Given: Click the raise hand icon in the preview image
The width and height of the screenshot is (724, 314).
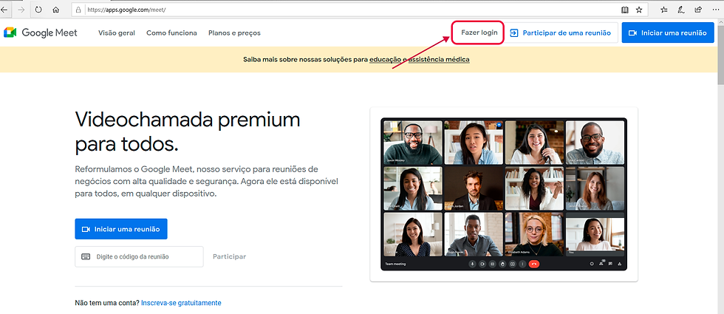Looking at the screenshot, I should pos(502,264).
